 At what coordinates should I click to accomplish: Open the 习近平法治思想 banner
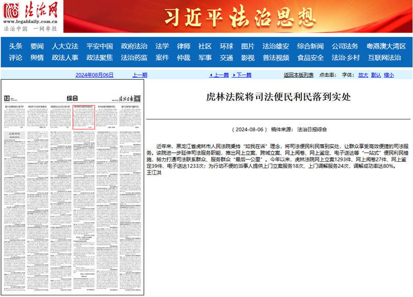[238, 16]
